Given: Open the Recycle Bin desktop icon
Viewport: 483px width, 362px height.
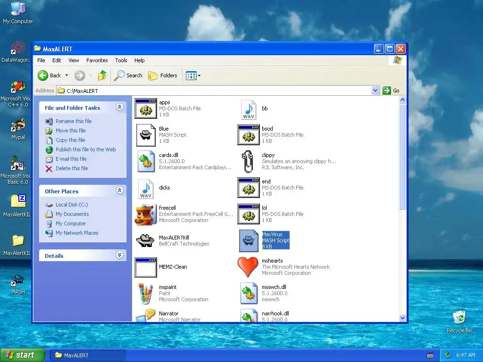Looking at the screenshot, I should click(459, 321).
